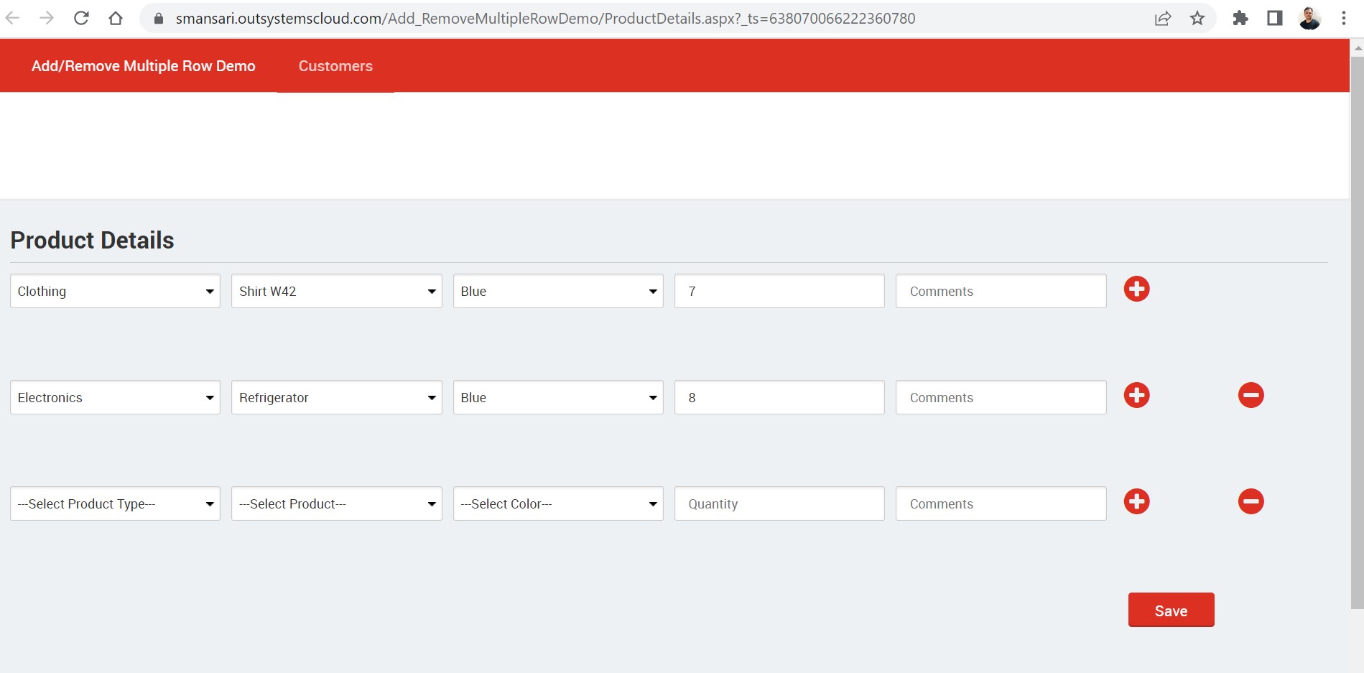Open the Blue color dropdown in Electronics row

pyautogui.click(x=558, y=397)
